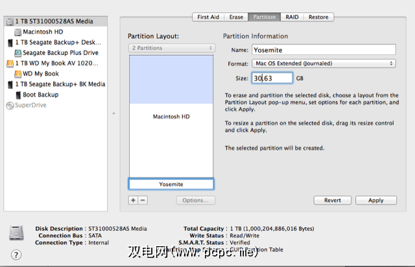Click the Connection Bus SATA text
This screenshot has height=267, width=415.
tap(95, 235)
